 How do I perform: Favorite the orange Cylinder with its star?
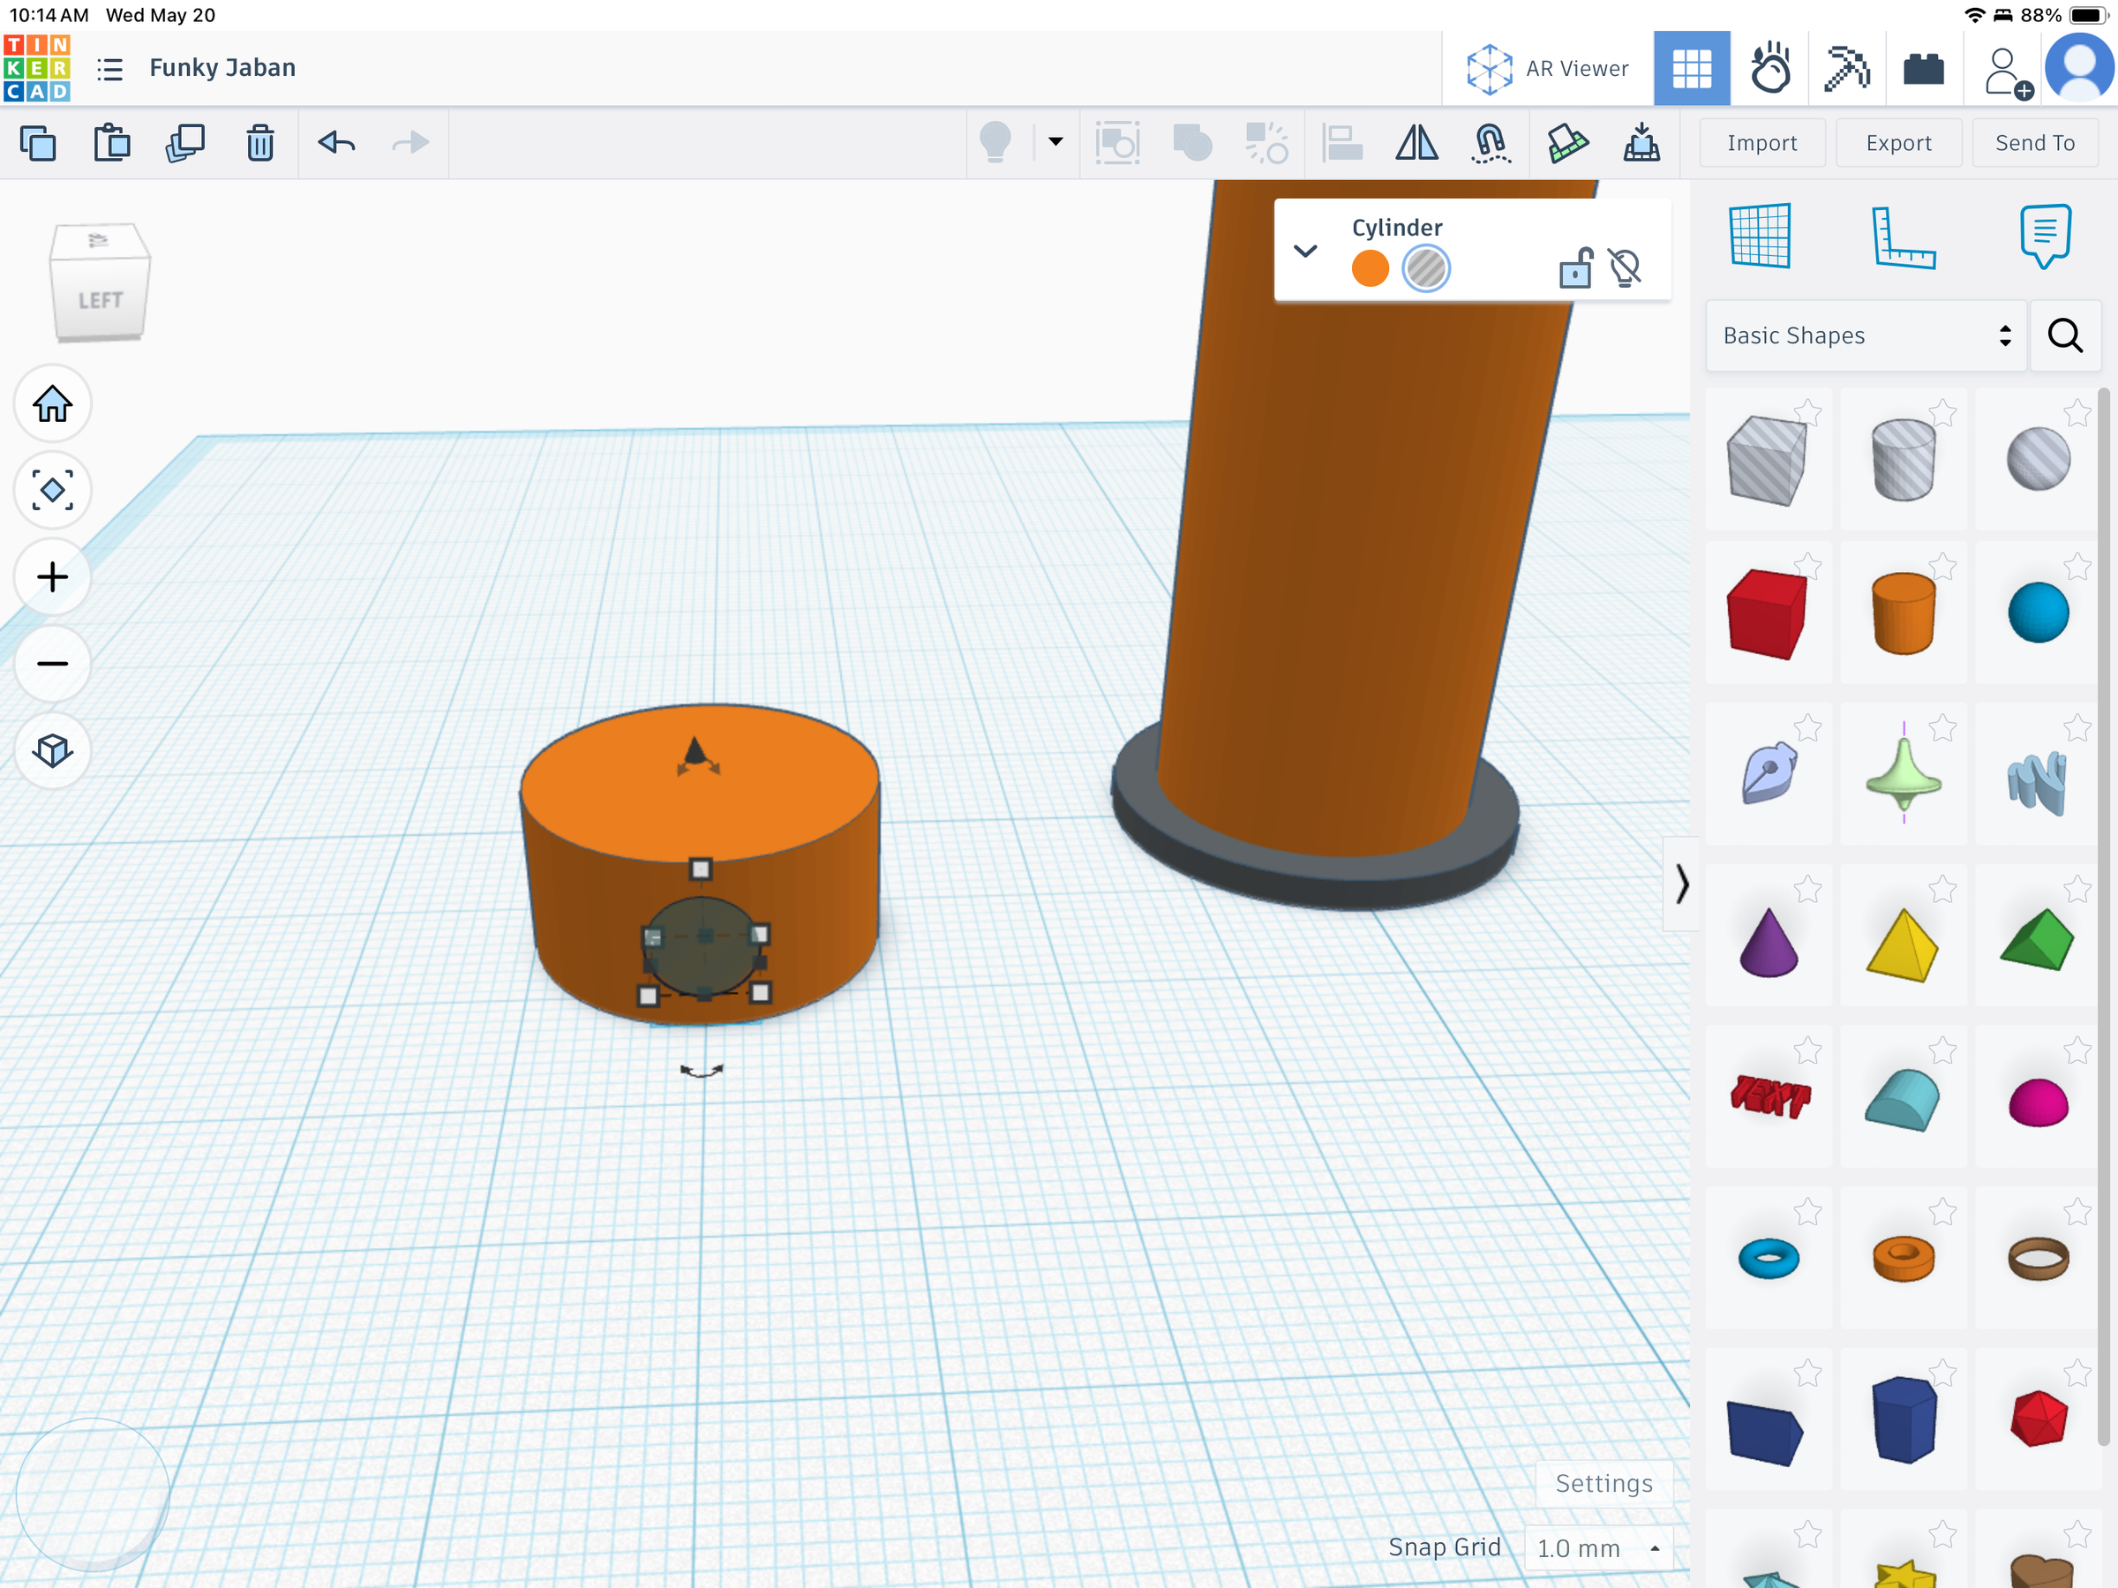[1942, 566]
